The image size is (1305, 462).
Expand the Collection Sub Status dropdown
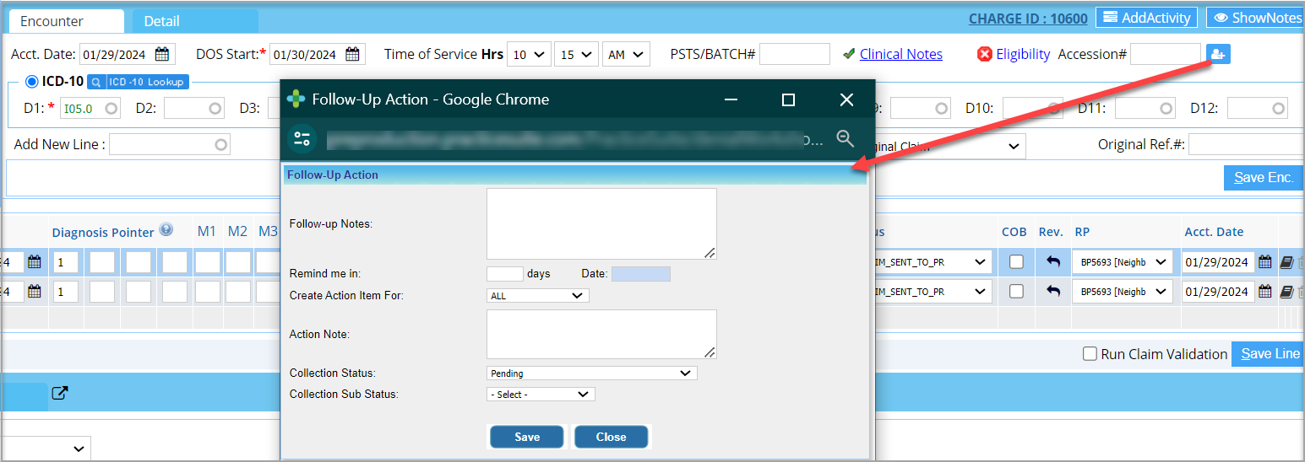point(541,395)
